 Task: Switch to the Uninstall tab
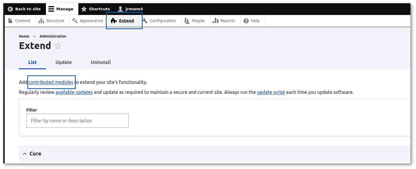click(101, 62)
